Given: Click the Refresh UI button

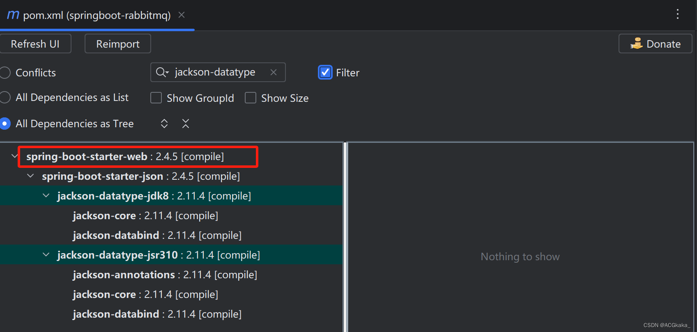Looking at the screenshot, I should pos(35,44).
